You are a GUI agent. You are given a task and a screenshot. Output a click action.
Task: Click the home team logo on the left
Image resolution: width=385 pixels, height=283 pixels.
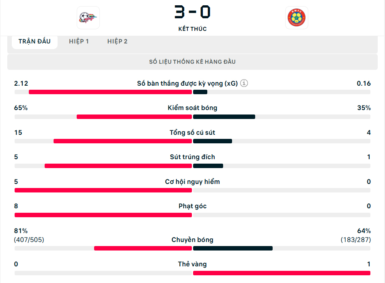[88, 17]
